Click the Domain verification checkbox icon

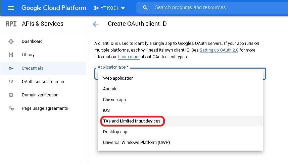click(x=11, y=95)
